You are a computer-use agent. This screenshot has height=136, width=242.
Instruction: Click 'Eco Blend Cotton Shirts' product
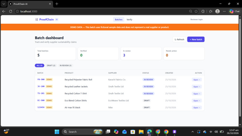pos(76,101)
